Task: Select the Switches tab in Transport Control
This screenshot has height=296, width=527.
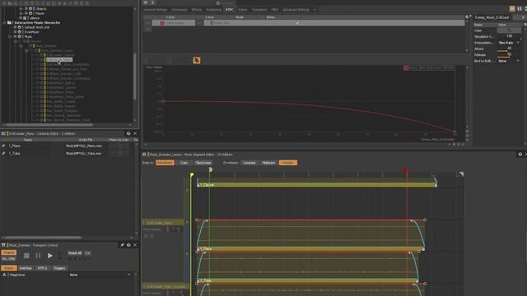Action: [26, 268]
